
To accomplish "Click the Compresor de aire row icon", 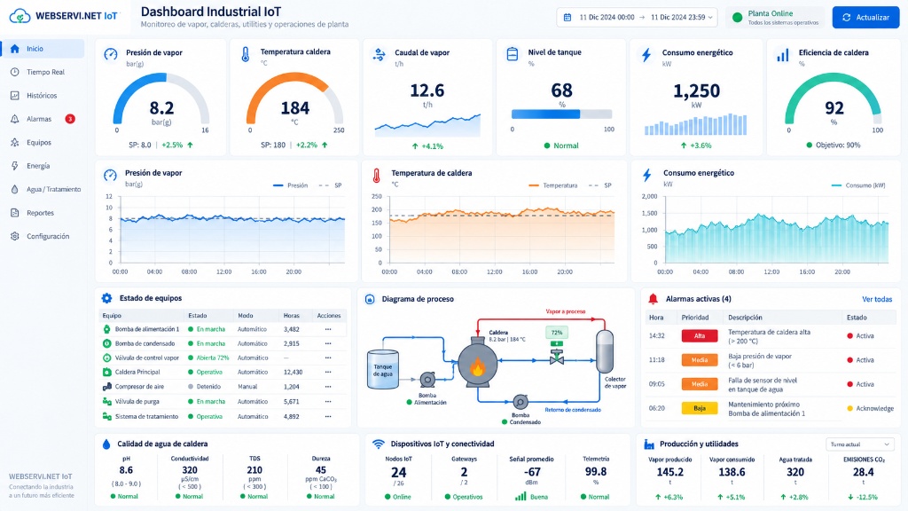I will click(106, 387).
